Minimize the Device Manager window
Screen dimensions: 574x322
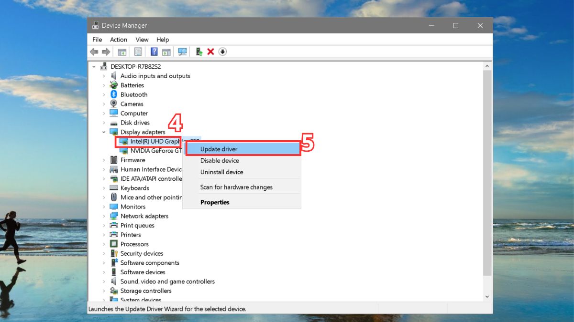(x=431, y=26)
